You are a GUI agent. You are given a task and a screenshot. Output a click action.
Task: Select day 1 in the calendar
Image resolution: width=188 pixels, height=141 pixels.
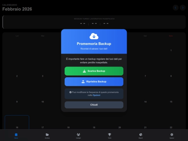point(171,50)
